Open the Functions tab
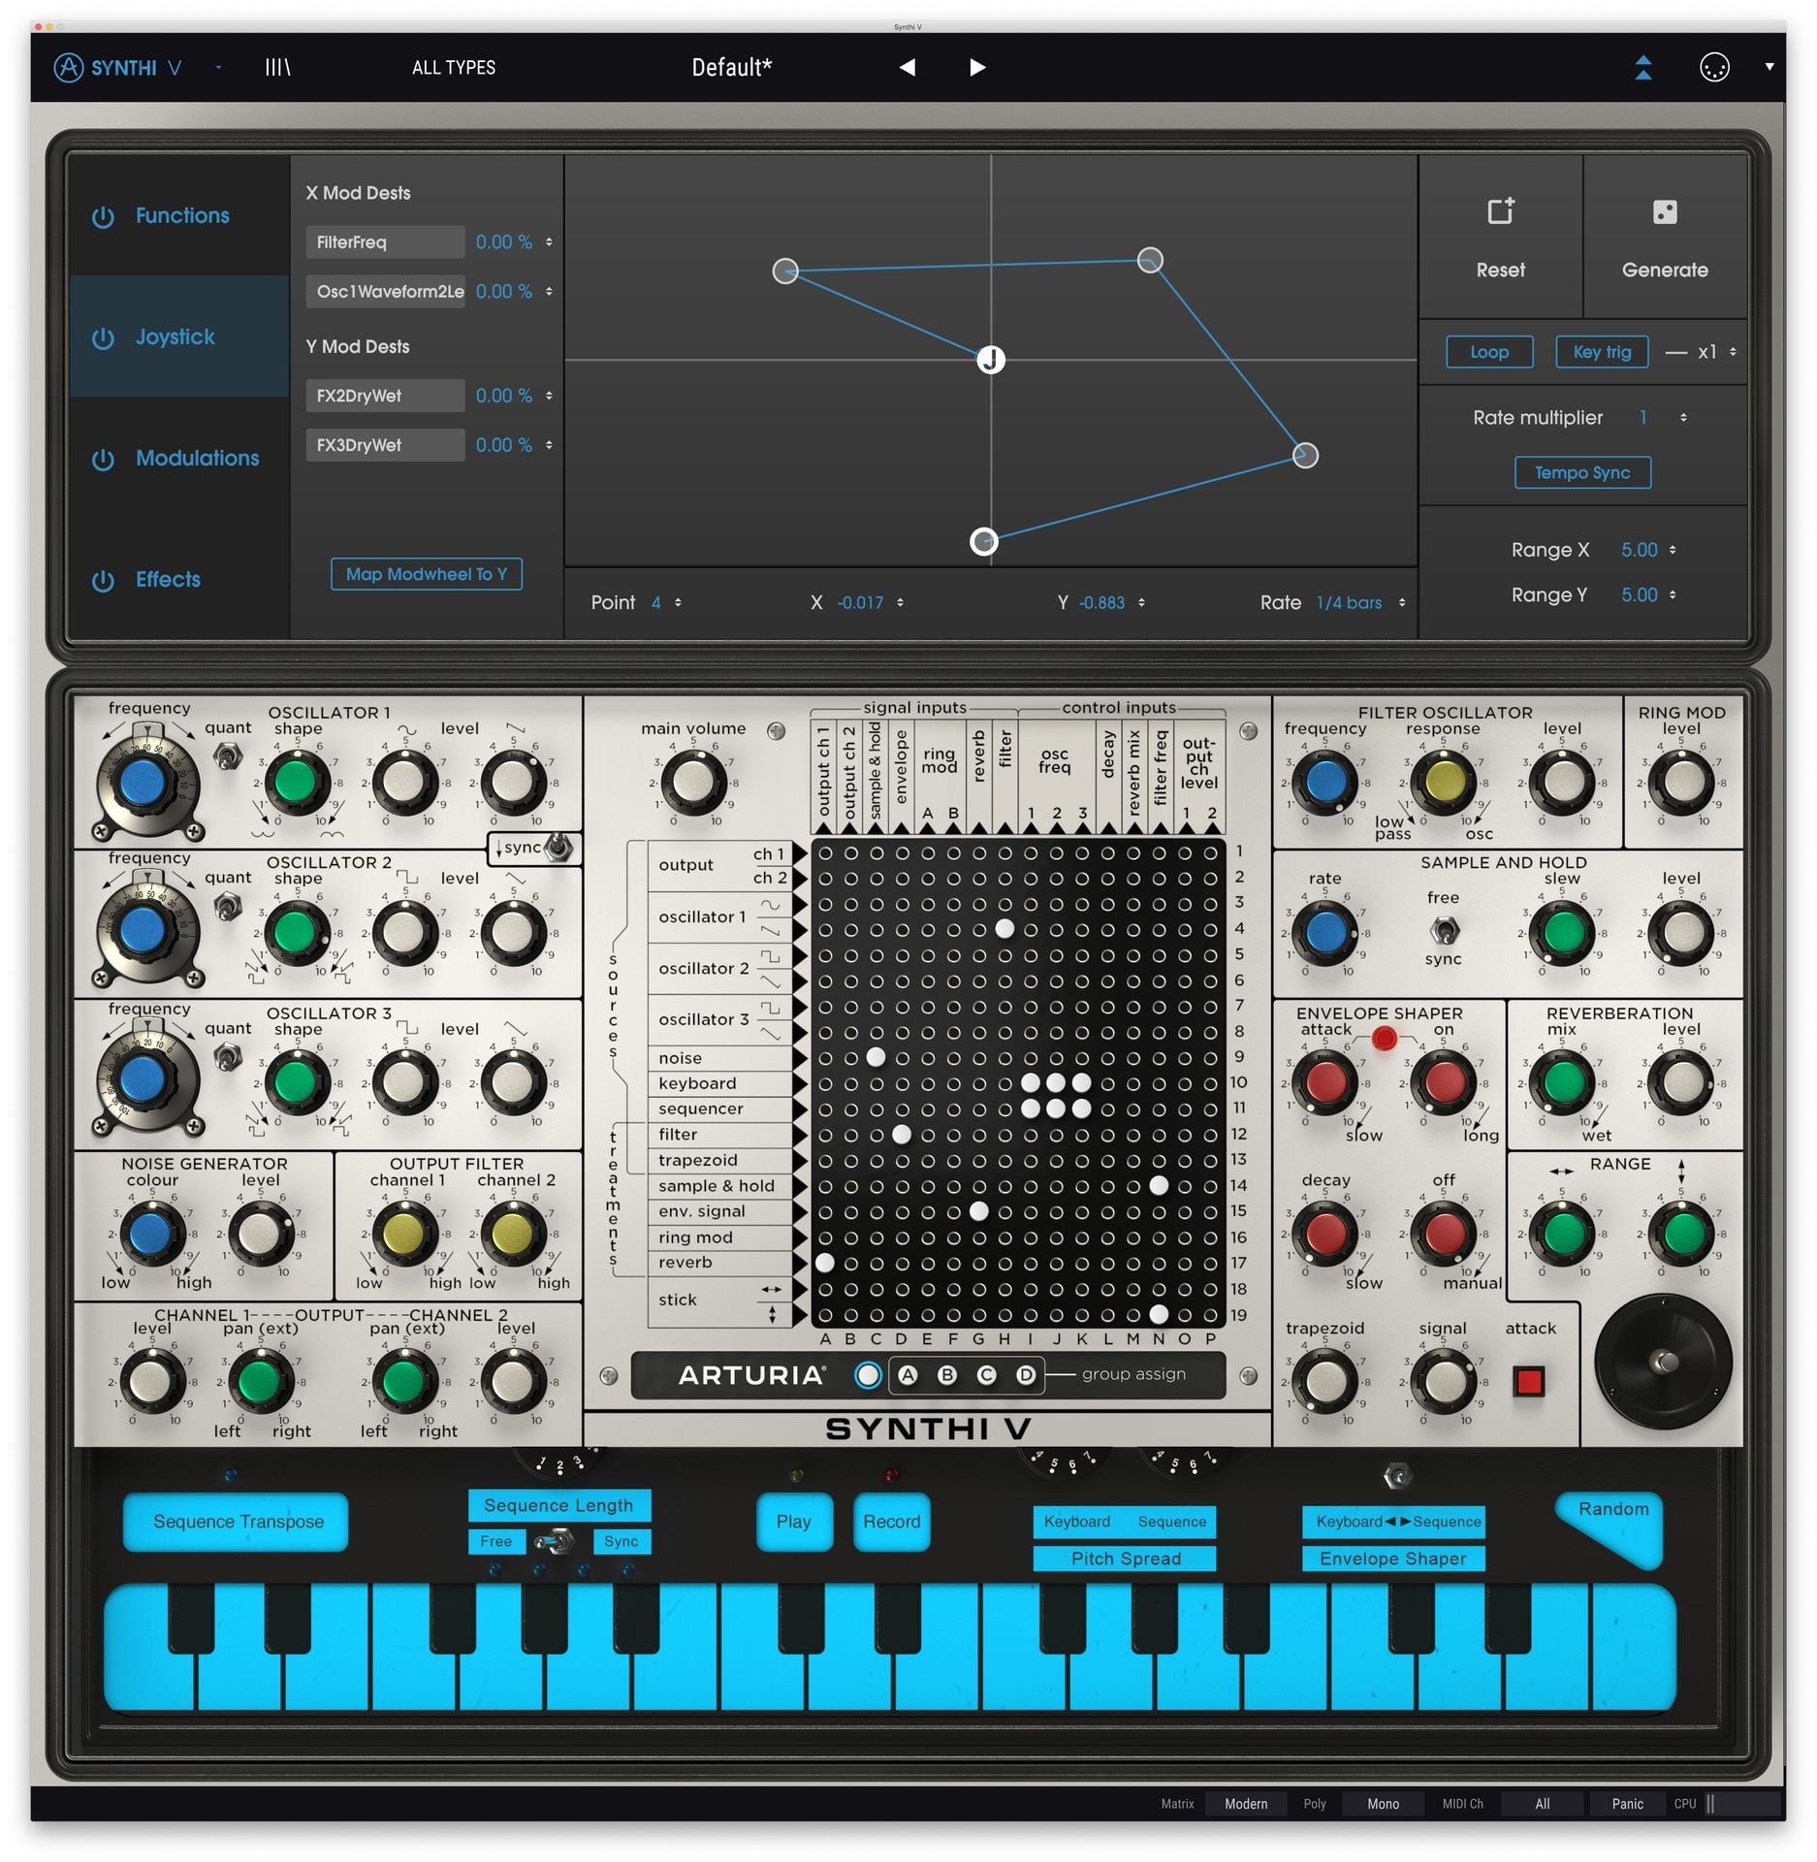Screen dimensions: 1817x1862 (182, 215)
